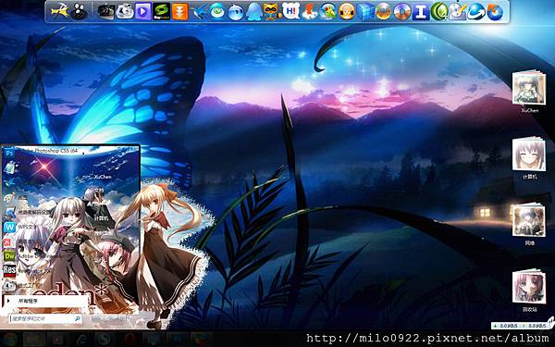Launch the burning disc dock icon
The height and width of the screenshot is (347, 555).
384,11
